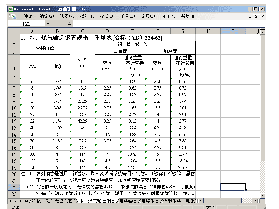Switch to the 电丝套管 sheet tab

click(x=128, y=201)
